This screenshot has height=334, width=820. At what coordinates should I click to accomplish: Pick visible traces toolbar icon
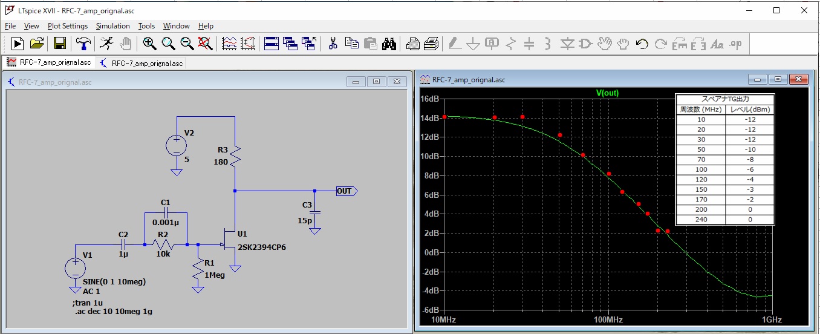pos(229,44)
